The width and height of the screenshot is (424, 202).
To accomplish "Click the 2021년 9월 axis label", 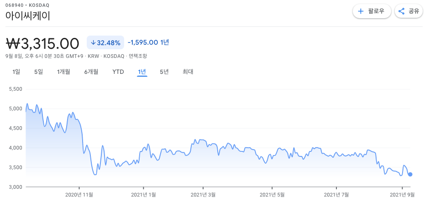I will (403, 194).
